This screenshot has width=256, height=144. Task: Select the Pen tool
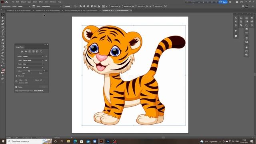tap(3, 21)
